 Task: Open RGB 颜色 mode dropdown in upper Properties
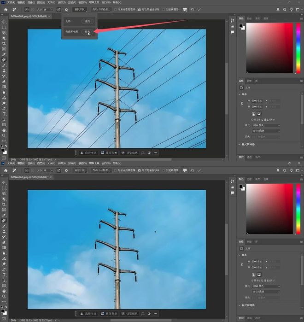(x=266, y=125)
